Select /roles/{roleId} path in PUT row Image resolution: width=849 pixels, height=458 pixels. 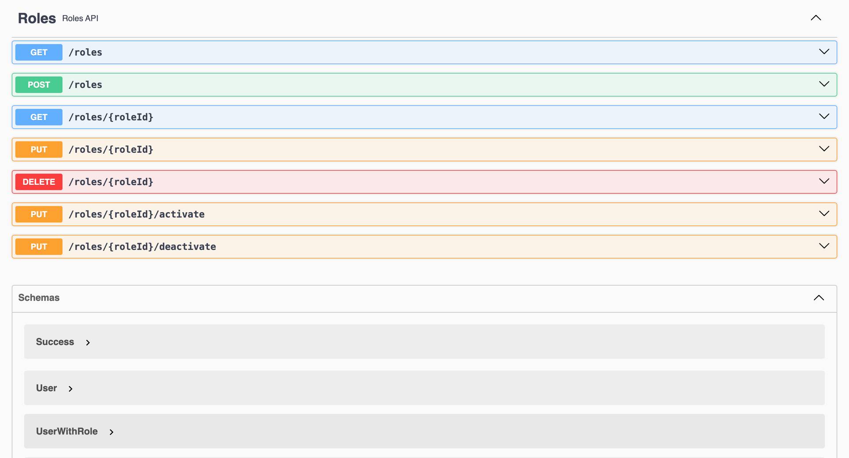tap(111, 149)
